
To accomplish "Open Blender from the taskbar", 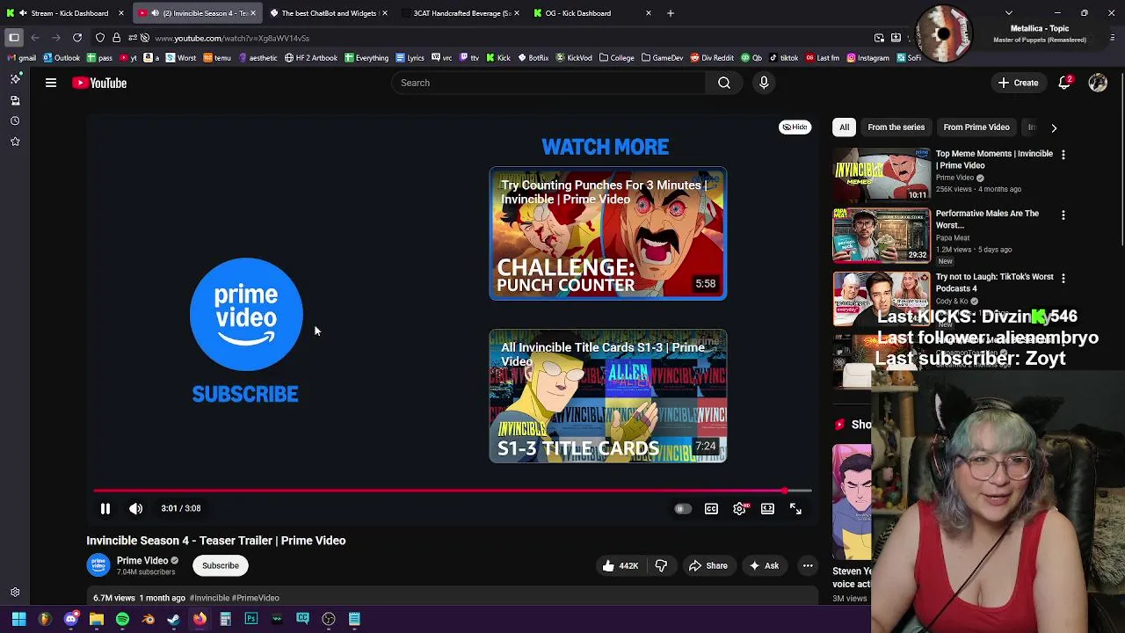I will tap(149, 619).
